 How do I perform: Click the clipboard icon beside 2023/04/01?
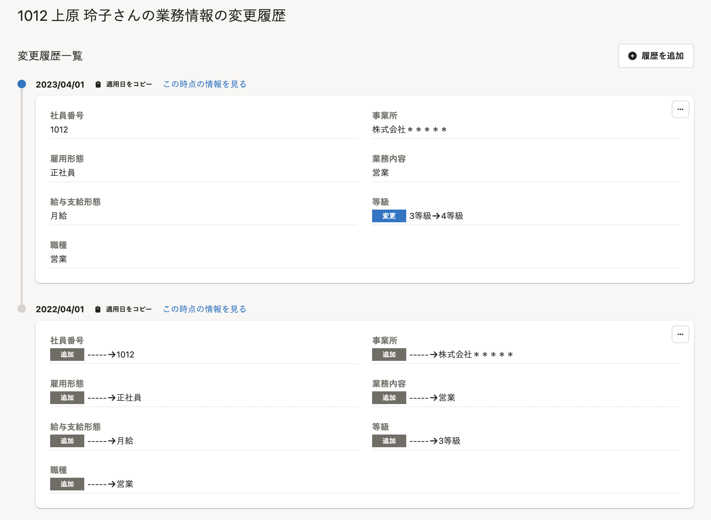[98, 84]
